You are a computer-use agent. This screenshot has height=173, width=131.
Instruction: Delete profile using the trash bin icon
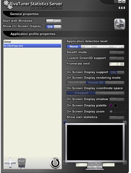click(x=22, y=163)
